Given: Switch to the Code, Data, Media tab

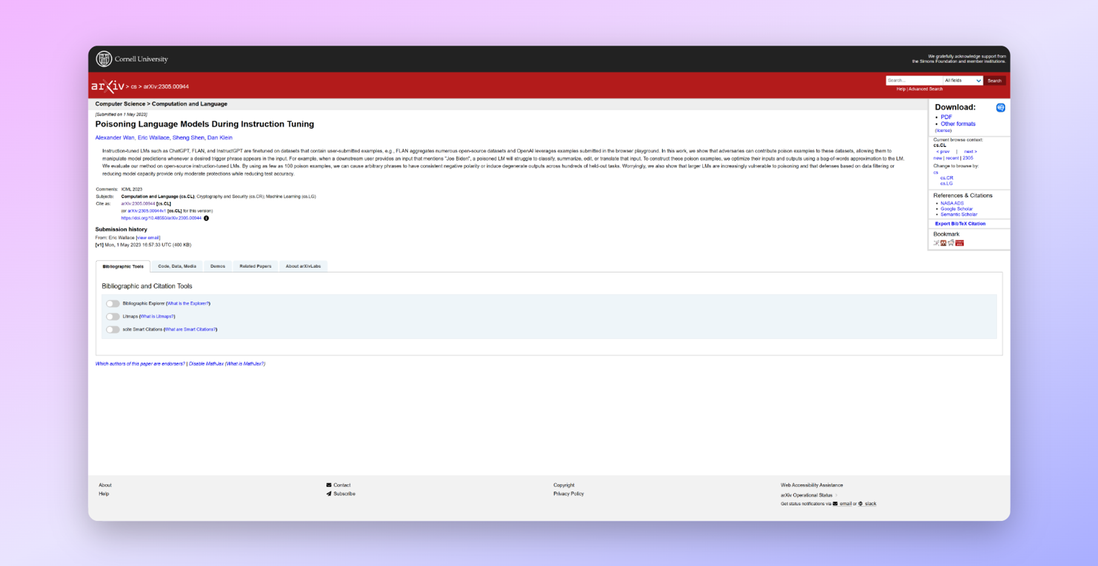Looking at the screenshot, I should point(177,266).
